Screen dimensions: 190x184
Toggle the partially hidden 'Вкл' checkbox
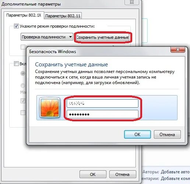click(x=16, y=64)
